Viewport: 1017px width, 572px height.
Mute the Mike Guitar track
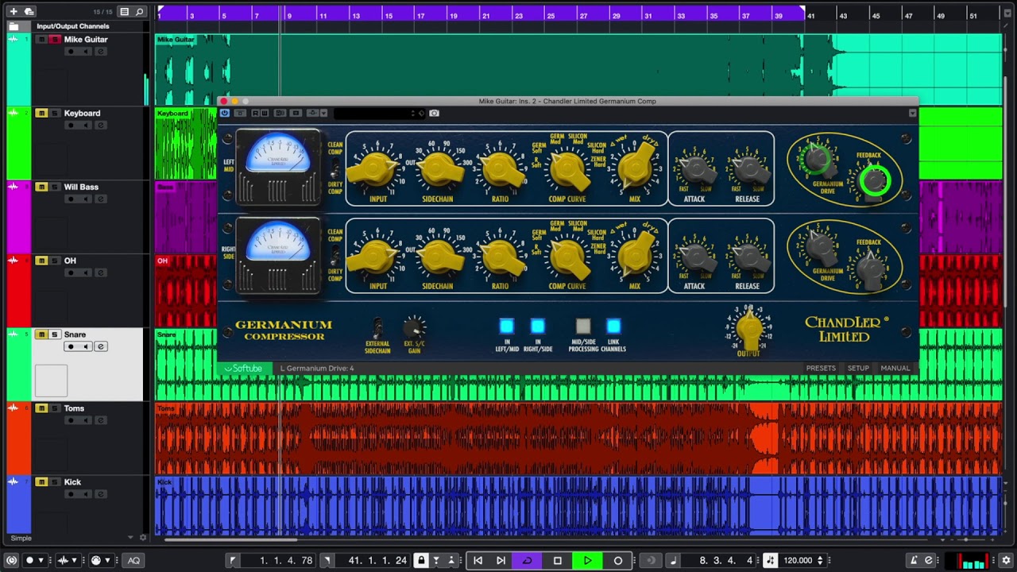(x=41, y=40)
